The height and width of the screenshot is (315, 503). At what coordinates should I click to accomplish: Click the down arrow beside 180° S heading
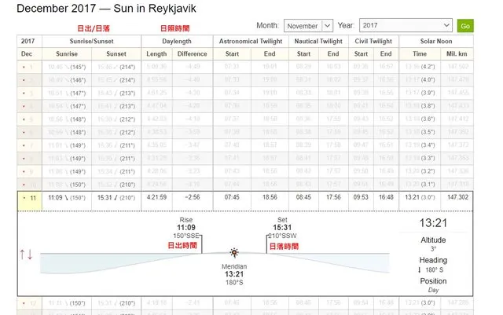tap(419, 269)
